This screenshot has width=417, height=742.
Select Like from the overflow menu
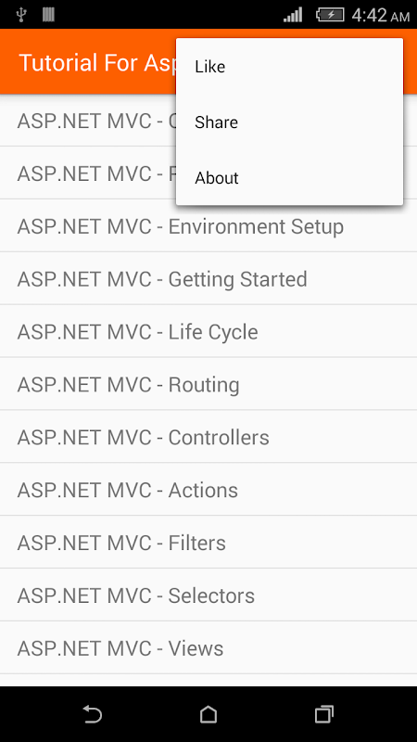coord(289,67)
